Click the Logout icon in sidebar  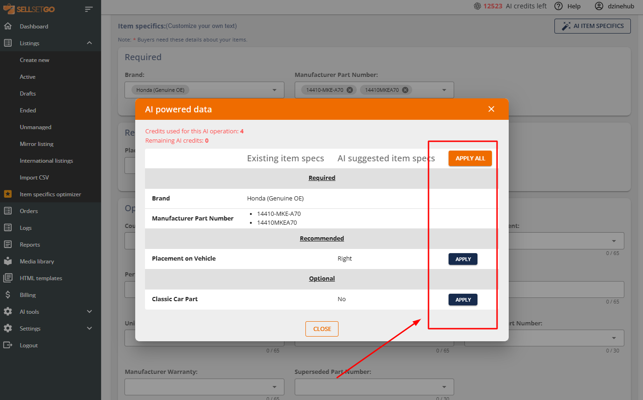tap(8, 345)
